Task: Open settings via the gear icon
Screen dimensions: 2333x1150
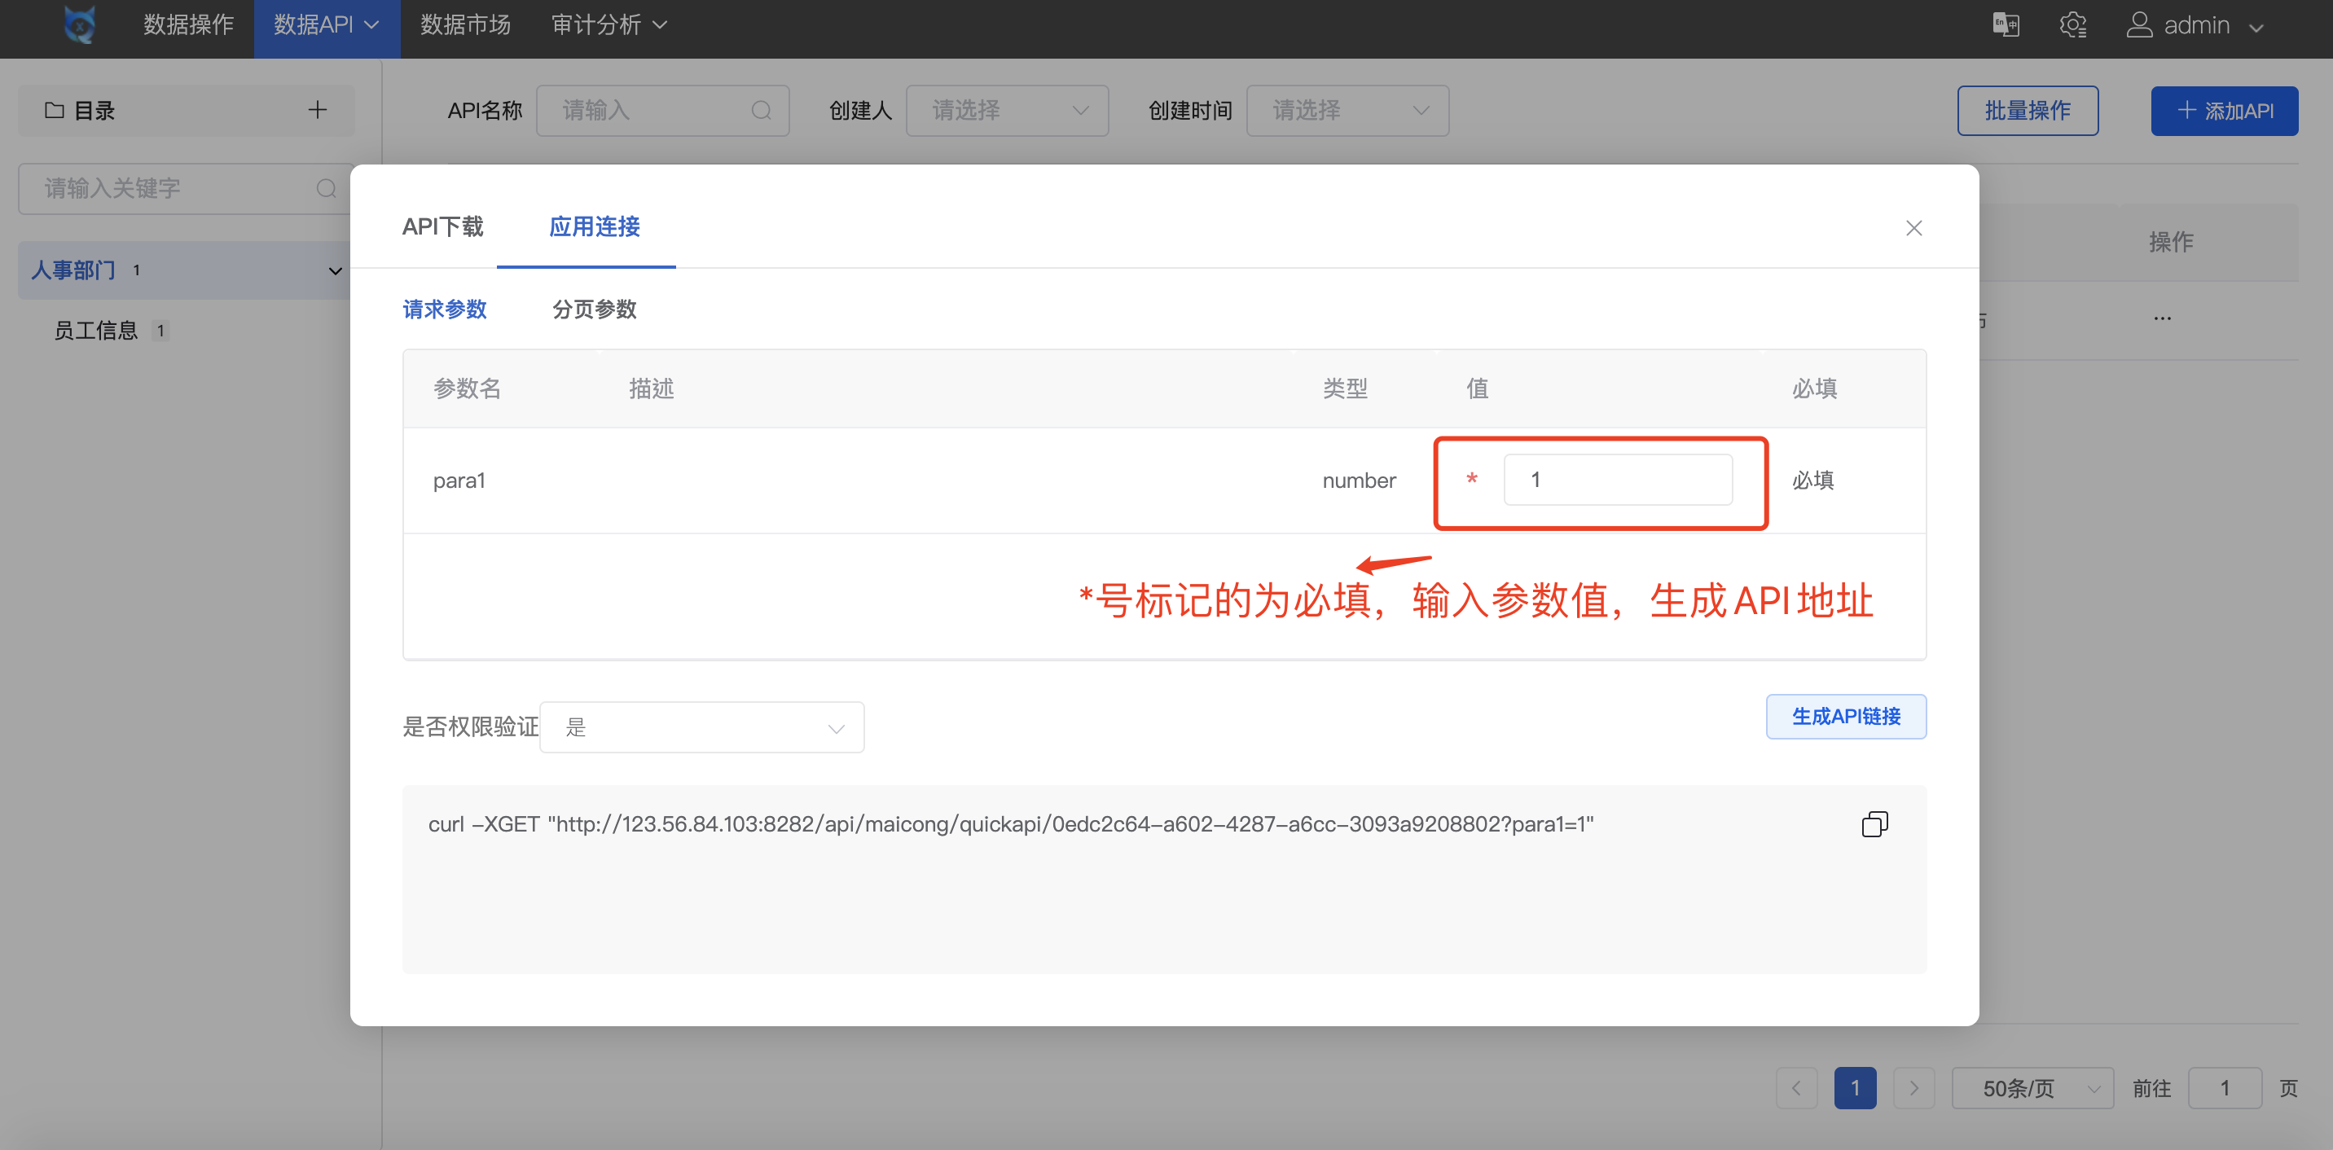Action: pyautogui.click(x=2073, y=24)
